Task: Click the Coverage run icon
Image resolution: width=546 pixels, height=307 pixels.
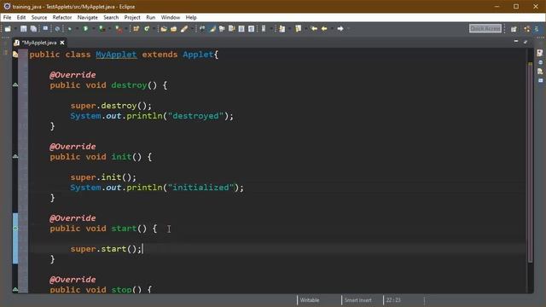Action: pyautogui.click(x=102, y=28)
